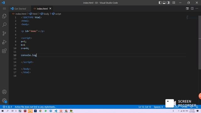Open the hamburger application menu
This screenshot has width=201, height=113.
click(x=4, y=8)
